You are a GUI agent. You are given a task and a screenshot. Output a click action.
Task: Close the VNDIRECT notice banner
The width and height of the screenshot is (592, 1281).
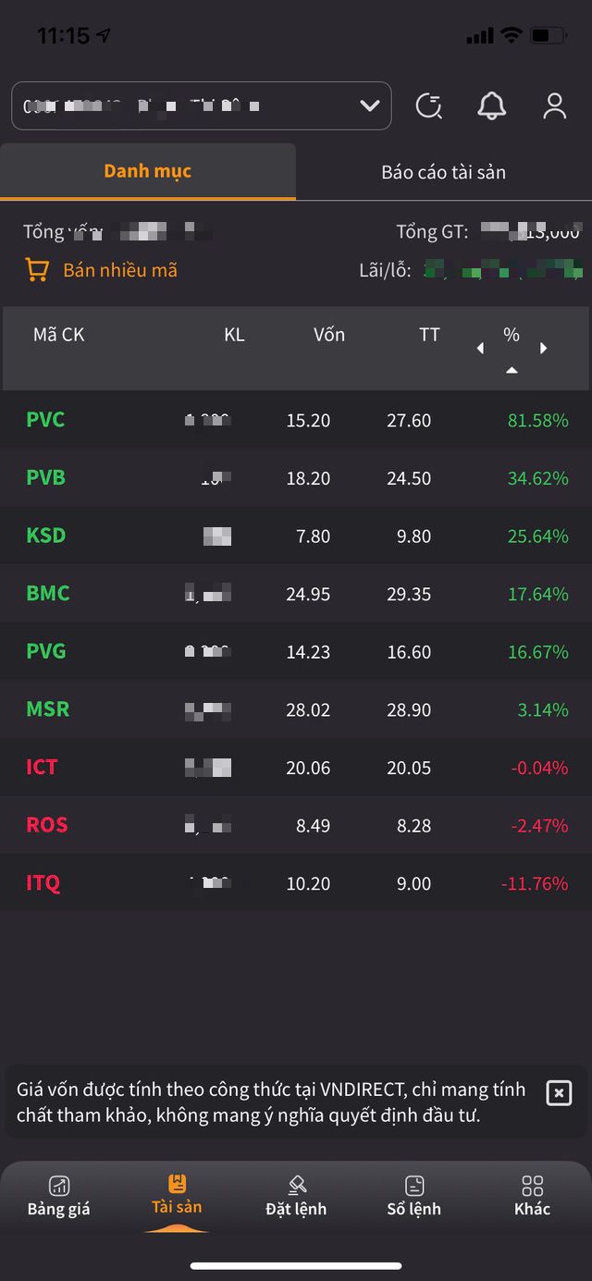559,1092
